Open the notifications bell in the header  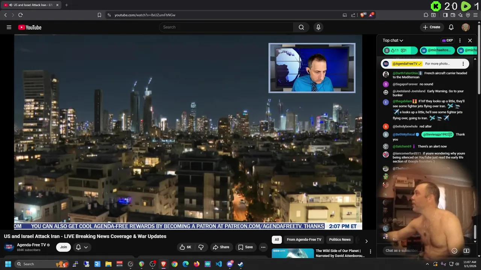451,27
